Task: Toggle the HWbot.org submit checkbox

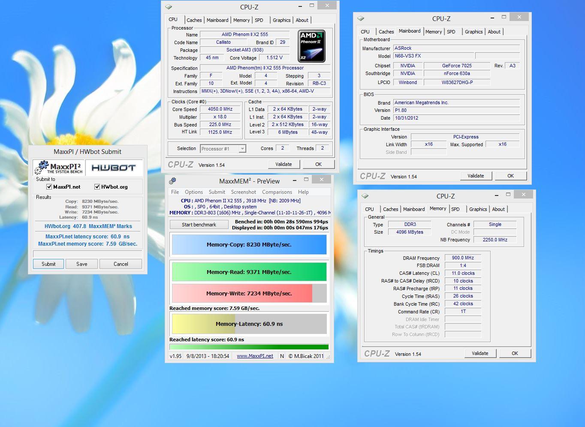Action: (x=97, y=187)
